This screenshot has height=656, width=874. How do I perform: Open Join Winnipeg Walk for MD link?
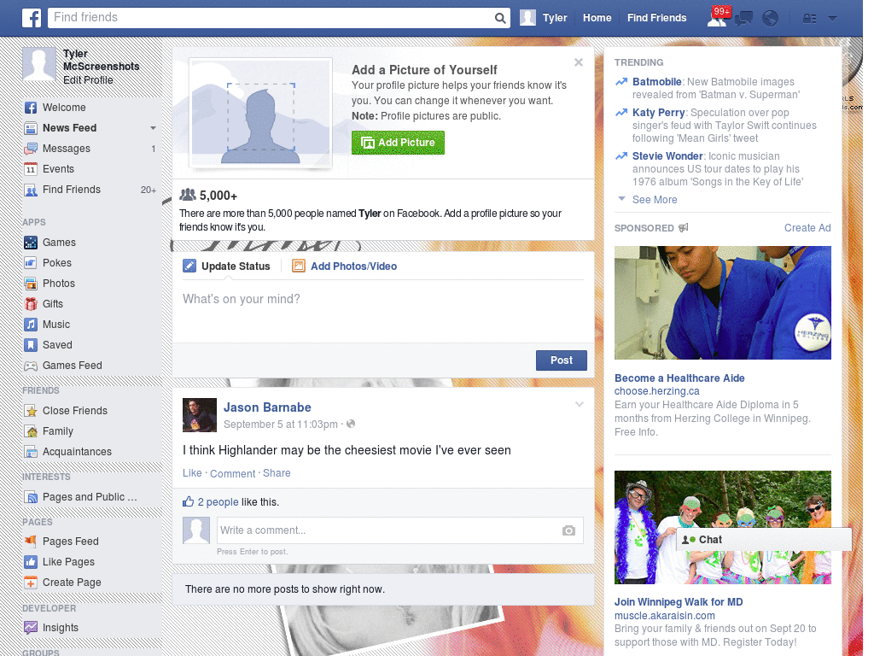point(679,602)
